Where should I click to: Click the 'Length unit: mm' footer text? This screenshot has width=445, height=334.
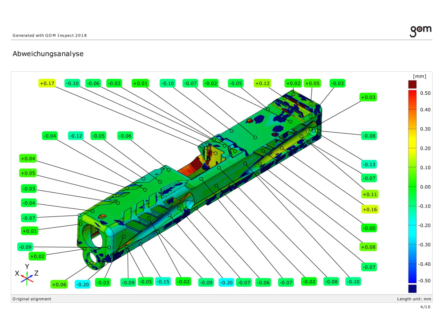tap(414, 299)
